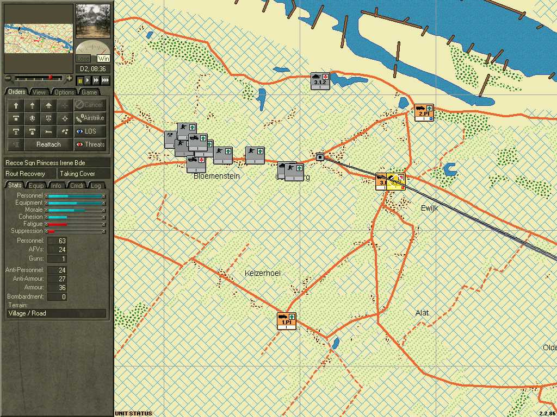Click the D2, 08:36 game clock

[x=93, y=69]
